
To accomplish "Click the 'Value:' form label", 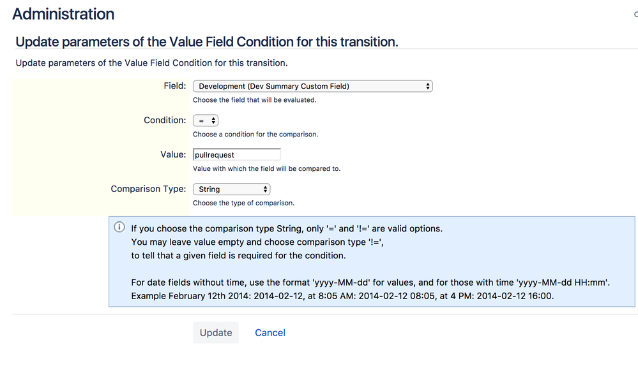I will (173, 154).
